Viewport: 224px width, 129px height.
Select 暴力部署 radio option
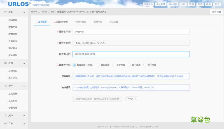(129, 65)
